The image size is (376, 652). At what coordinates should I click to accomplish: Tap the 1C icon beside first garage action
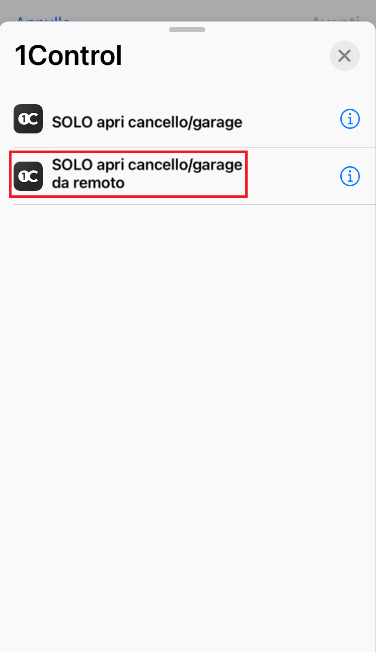tap(28, 119)
